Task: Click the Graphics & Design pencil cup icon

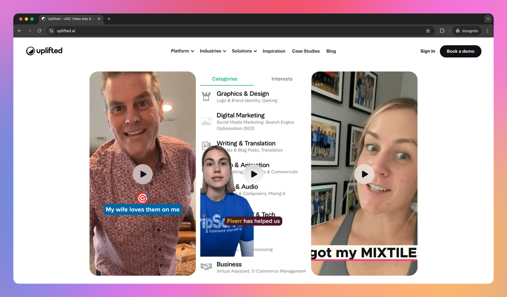Action: (x=206, y=96)
